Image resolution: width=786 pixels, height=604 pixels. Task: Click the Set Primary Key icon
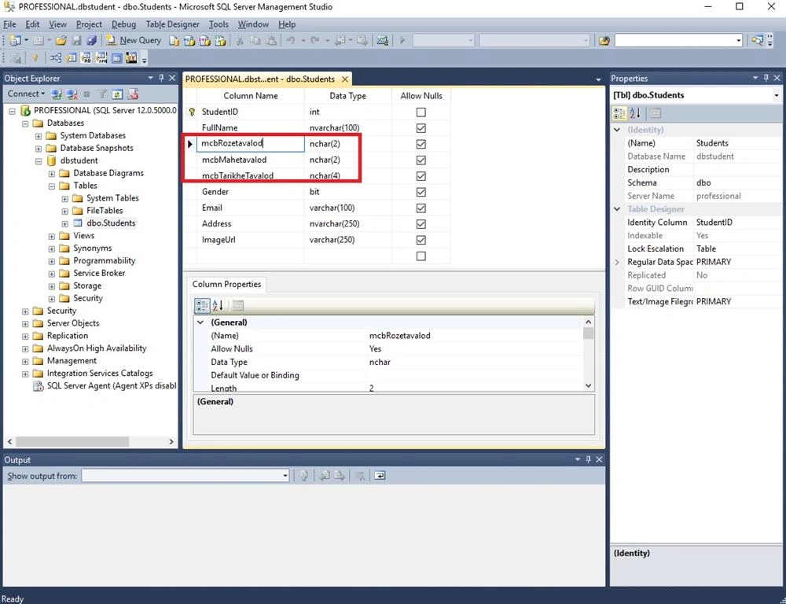[x=35, y=58]
